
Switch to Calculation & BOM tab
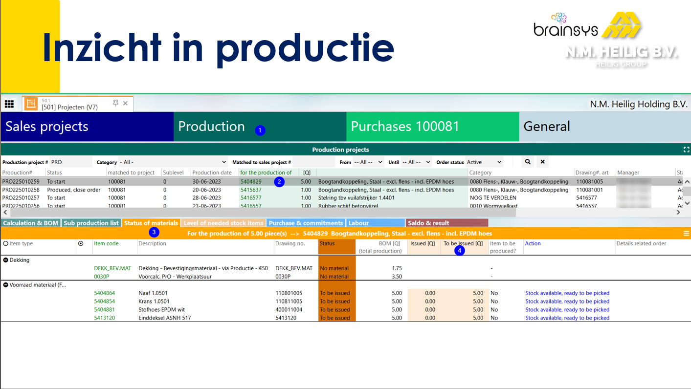(30, 223)
